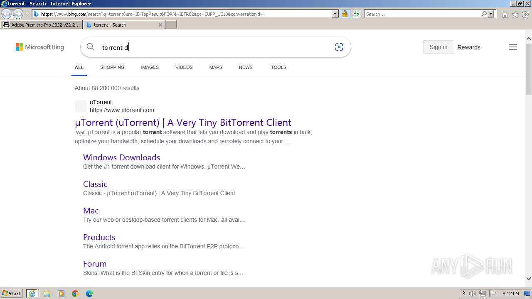Click the https://www.utorrent.com URL text
The image size is (532, 299).
pos(122,110)
